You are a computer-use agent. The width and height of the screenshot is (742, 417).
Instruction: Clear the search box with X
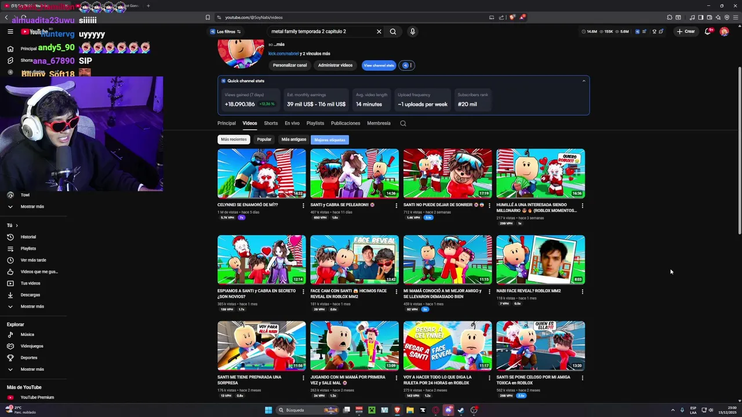379,32
